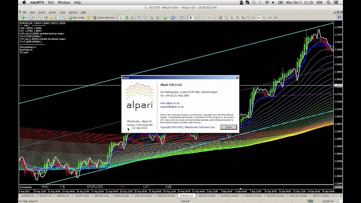Viewport: 361px width, 203px height.
Task: Launch MetaEditor via yellow diamond icon
Action: click(x=89, y=17)
